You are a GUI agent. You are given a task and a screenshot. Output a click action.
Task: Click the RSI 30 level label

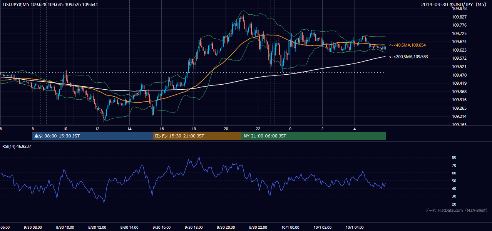[454, 196]
